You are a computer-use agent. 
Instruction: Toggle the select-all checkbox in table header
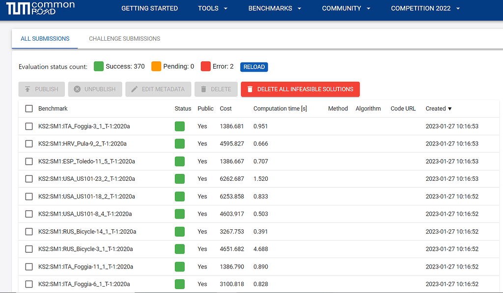pos(28,108)
